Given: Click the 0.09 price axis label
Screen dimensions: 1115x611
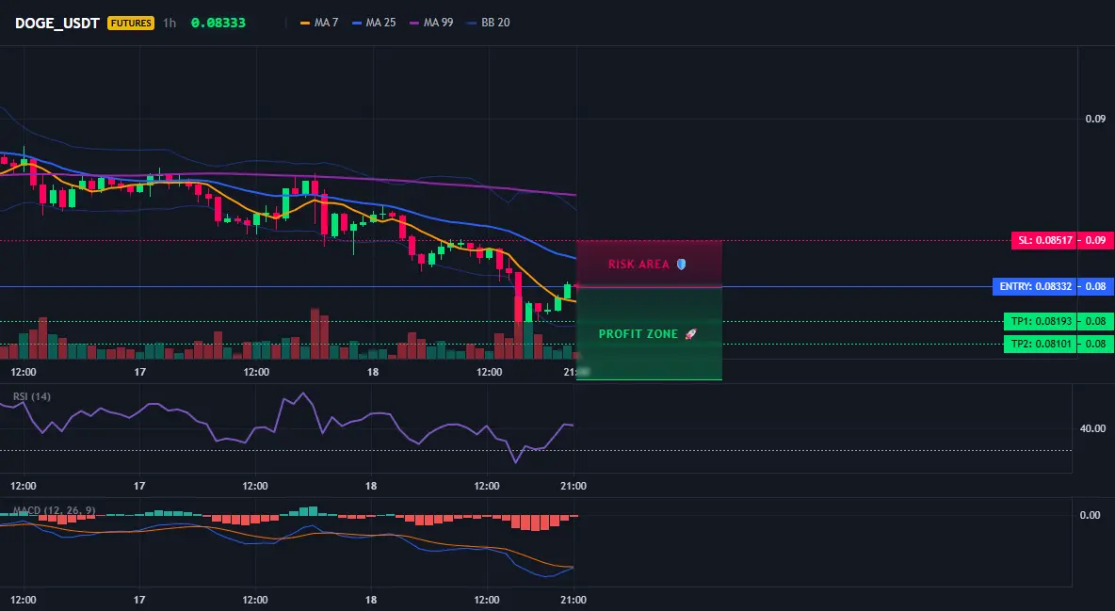Looking at the screenshot, I should 1095,119.
